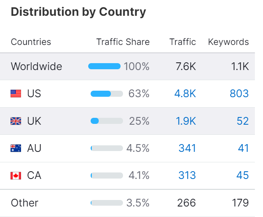
Task: Click the Keywords column header
Action: tap(228, 42)
